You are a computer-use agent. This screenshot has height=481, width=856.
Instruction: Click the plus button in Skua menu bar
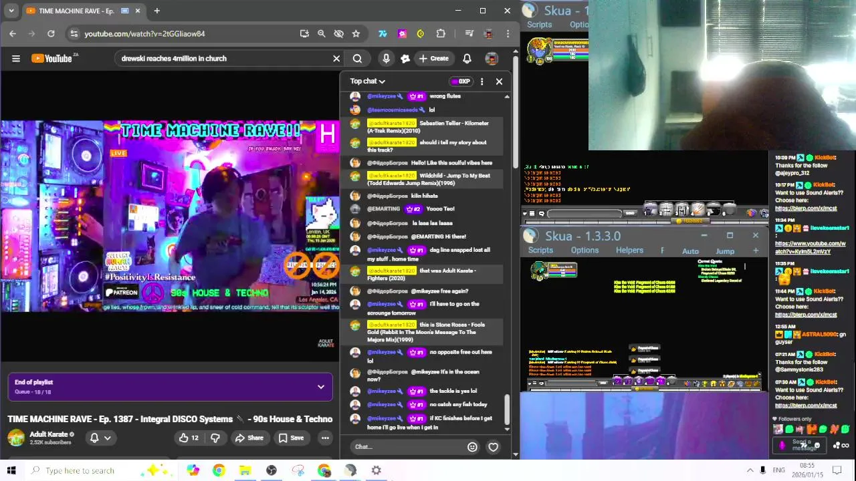756,251
